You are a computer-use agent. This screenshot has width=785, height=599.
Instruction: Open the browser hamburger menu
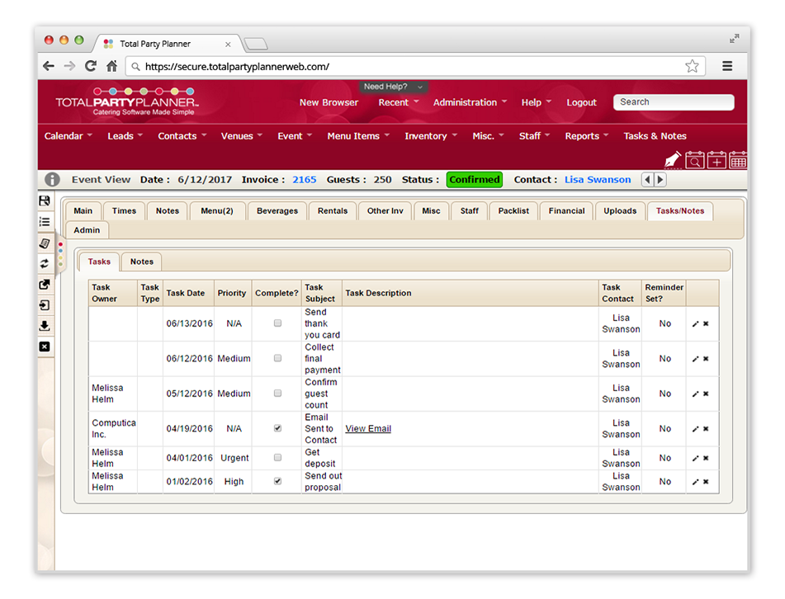coord(727,66)
